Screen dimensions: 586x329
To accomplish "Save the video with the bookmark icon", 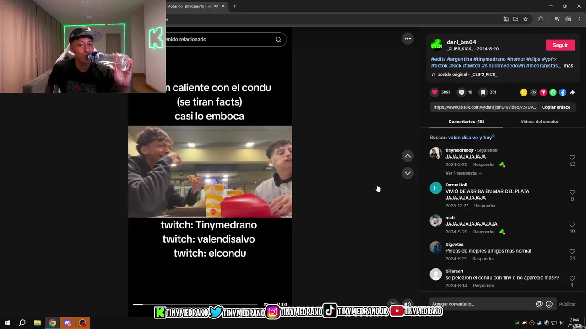I will [483, 92].
